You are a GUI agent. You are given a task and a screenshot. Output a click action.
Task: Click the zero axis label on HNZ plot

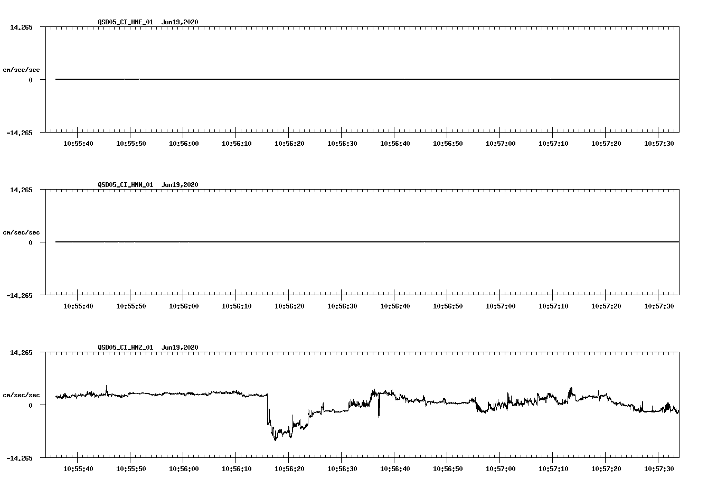pos(31,405)
